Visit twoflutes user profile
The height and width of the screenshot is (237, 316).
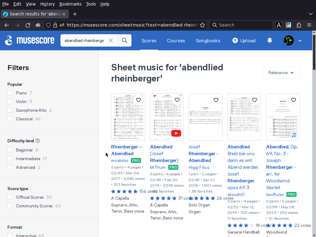(275, 194)
